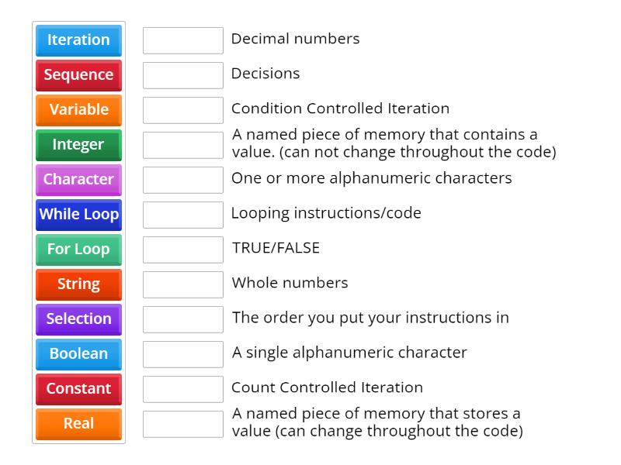Click the blue Iteration tile
Viewport: 621px width, 465px height.
point(78,40)
